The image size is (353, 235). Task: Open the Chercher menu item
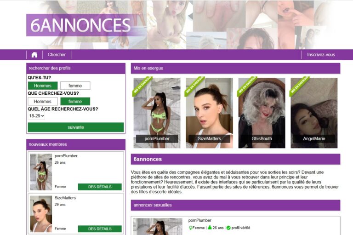57,55
